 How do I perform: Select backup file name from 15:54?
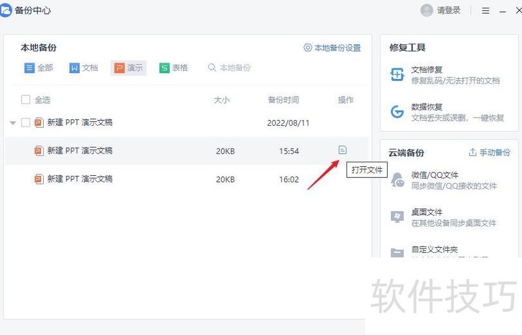pos(80,151)
